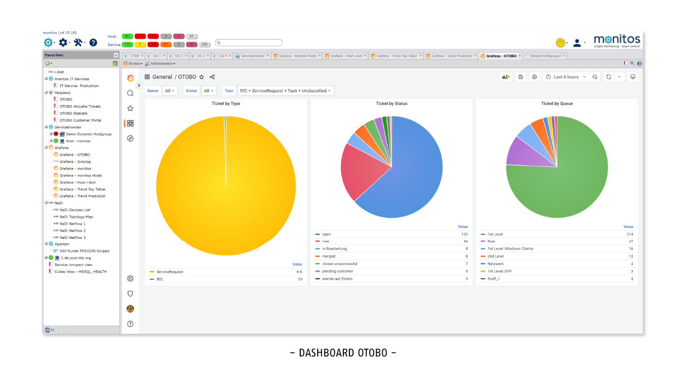Click the Grafana dashboards icon in sidebar

coord(130,123)
